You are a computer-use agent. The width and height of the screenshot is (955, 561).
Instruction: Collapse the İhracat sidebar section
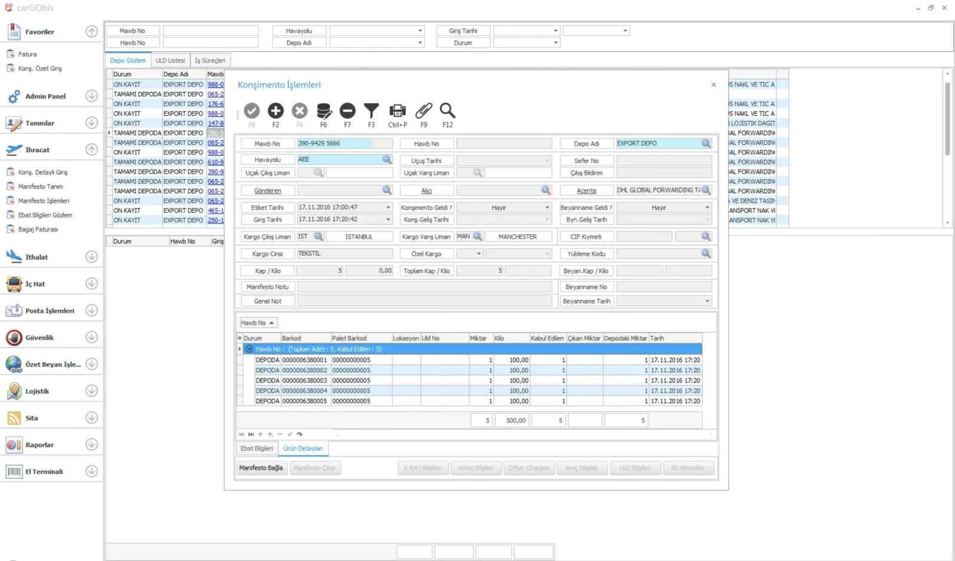click(91, 149)
